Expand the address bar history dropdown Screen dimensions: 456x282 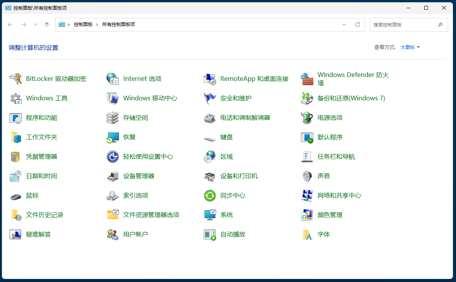pyautogui.click(x=344, y=25)
